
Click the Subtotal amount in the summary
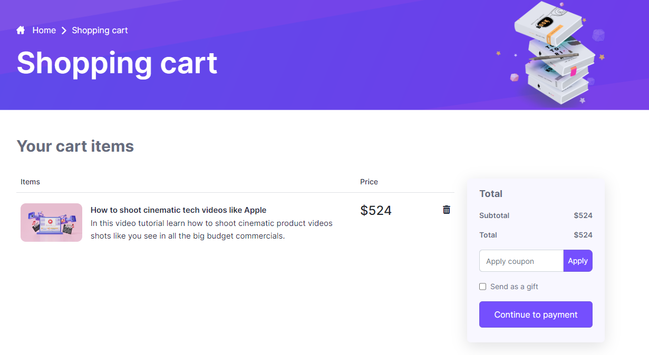583,215
